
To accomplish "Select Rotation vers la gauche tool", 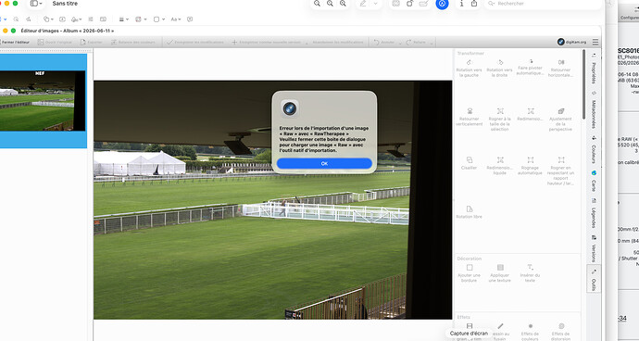I will coord(469,69).
